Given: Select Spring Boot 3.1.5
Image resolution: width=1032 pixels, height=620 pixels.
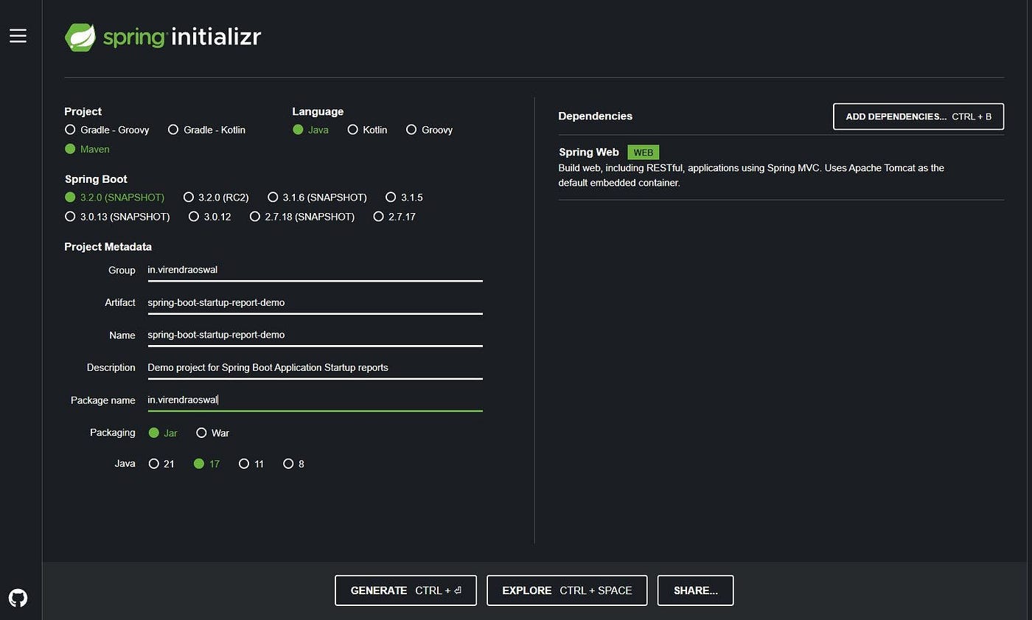Looking at the screenshot, I should (404, 198).
